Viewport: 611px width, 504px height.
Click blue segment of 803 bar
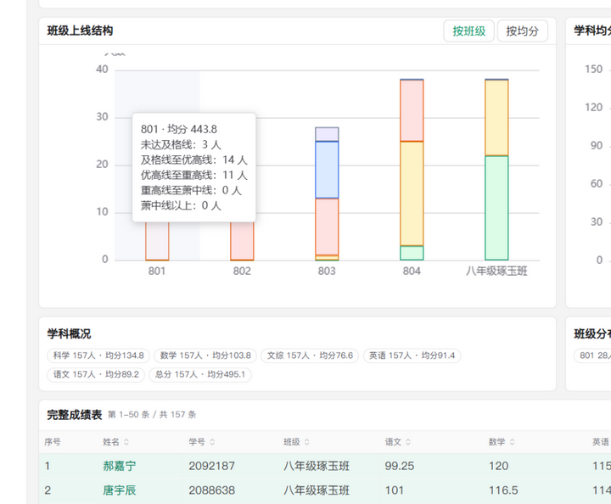tap(327, 170)
